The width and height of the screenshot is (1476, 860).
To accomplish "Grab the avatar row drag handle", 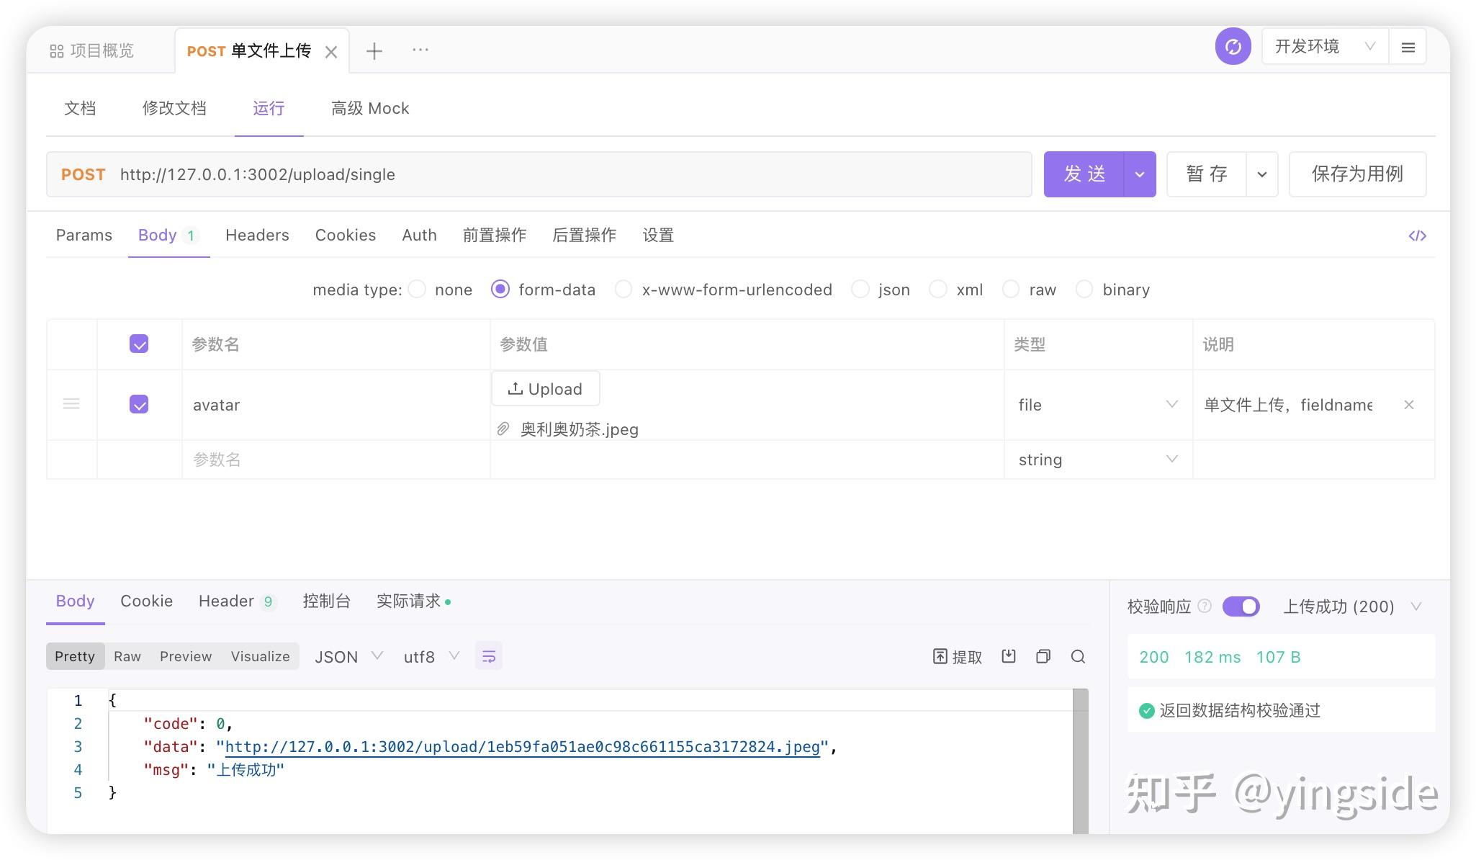I will (x=71, y=404).
